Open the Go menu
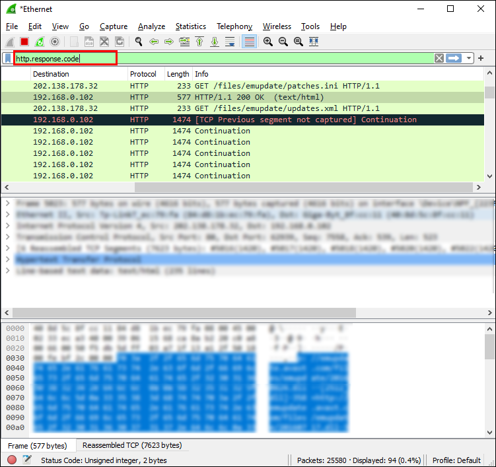 [84, 26]
